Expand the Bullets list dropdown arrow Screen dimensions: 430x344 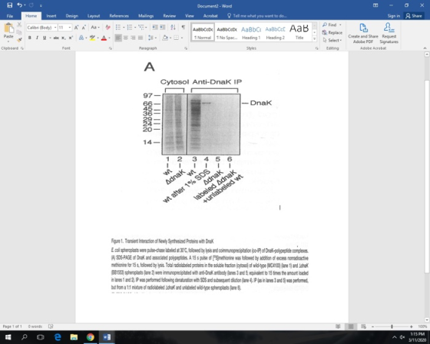(124, 28)
